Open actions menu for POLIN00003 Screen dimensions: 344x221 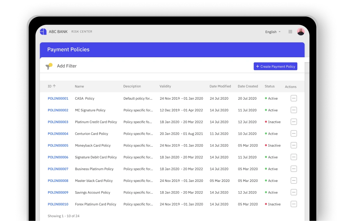pyautogui.click(x=294, y=122)
